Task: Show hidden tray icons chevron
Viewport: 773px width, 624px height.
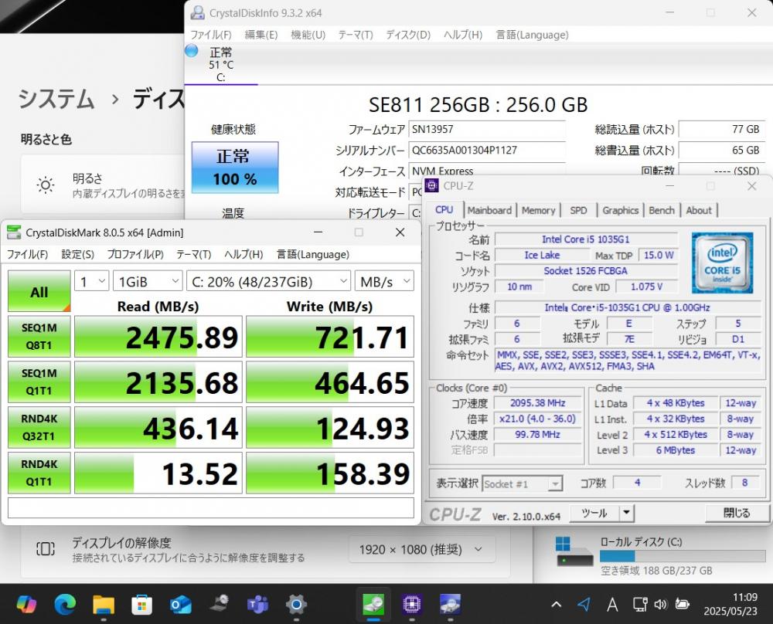Action: click(556, 604)
